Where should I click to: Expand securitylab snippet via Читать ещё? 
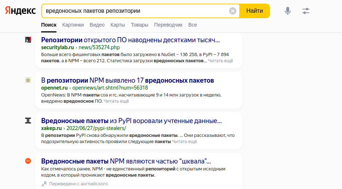220,61
